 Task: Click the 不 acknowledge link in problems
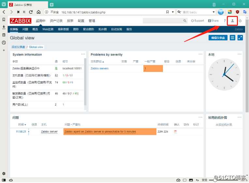pyautogui.click(x=175, y=132)
